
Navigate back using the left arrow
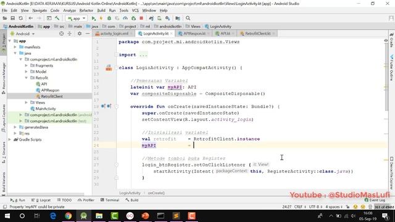point(31,18)
